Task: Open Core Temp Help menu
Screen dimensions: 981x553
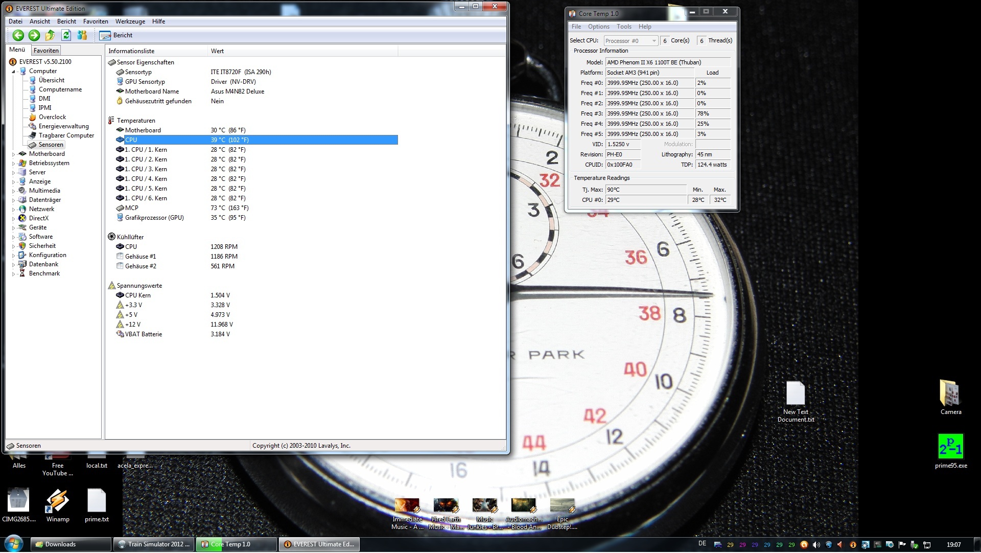Action: (x=645, y=27)
